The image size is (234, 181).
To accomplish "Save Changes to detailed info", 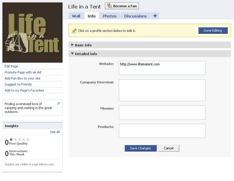I will 140,148.
